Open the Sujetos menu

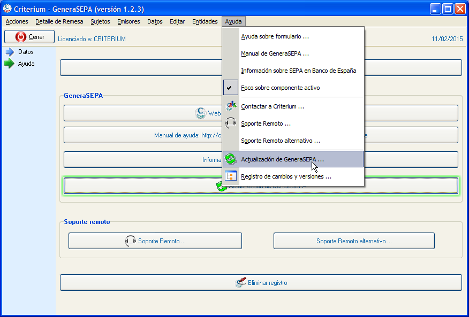(100, 21)
